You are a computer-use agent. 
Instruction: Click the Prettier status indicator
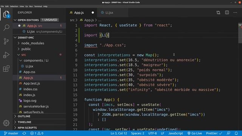pyautogui.click(x=214, y=133)
